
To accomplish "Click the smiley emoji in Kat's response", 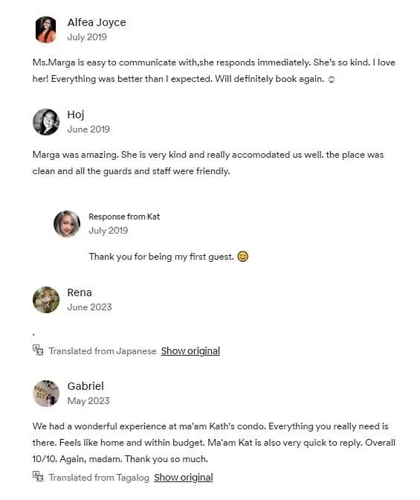I will click(243, 257).
